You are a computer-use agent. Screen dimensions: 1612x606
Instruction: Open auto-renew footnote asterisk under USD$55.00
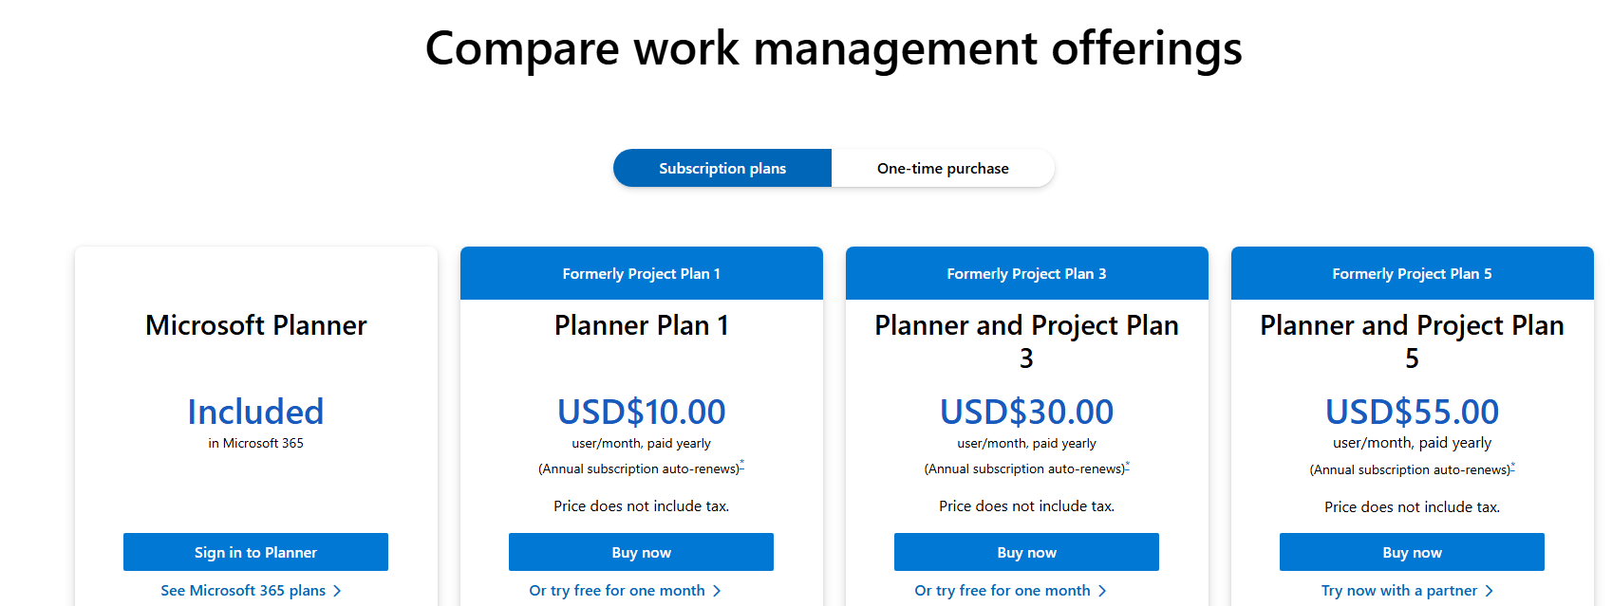coord(1513,465)
